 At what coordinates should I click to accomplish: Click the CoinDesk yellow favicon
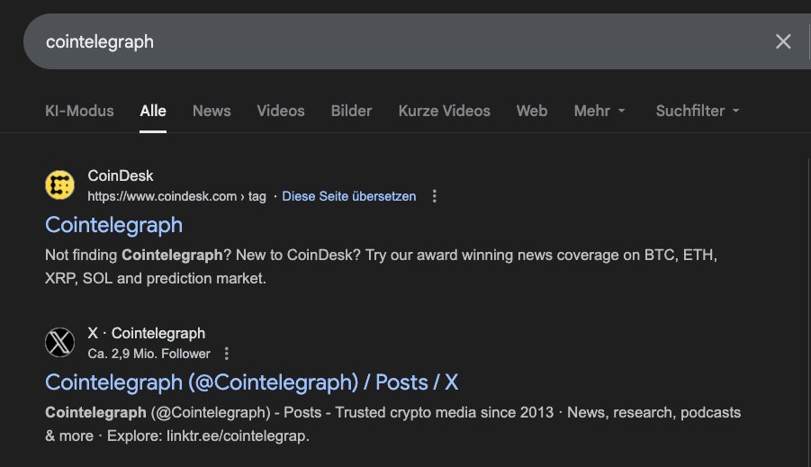pyautogui.click(x=60, y=185)
